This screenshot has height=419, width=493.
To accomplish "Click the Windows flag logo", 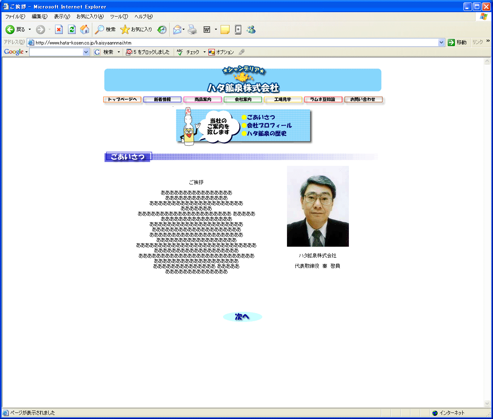I will pyautogui.click(x=483, y=17).
